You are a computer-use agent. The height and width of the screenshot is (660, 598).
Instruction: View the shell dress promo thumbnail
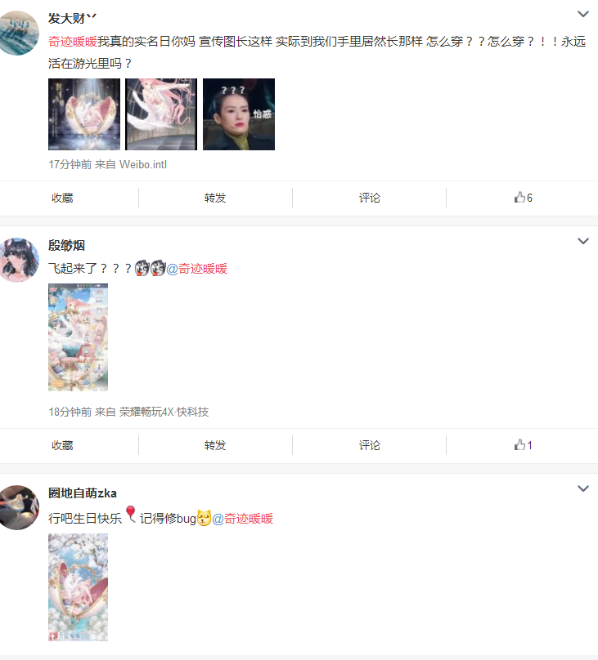click(x=84, y=114)
